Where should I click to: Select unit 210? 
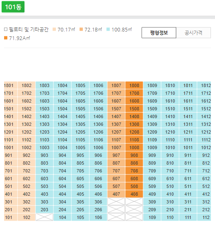(170, 210)
